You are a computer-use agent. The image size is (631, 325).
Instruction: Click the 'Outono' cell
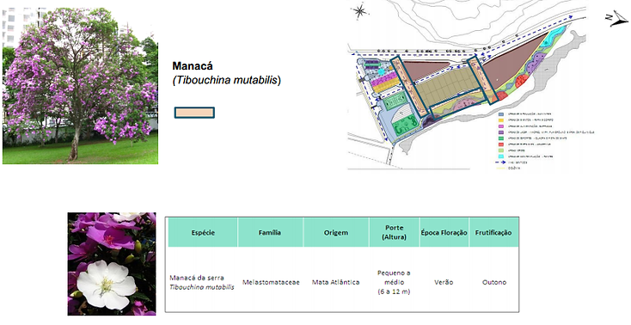pos(494,282)
